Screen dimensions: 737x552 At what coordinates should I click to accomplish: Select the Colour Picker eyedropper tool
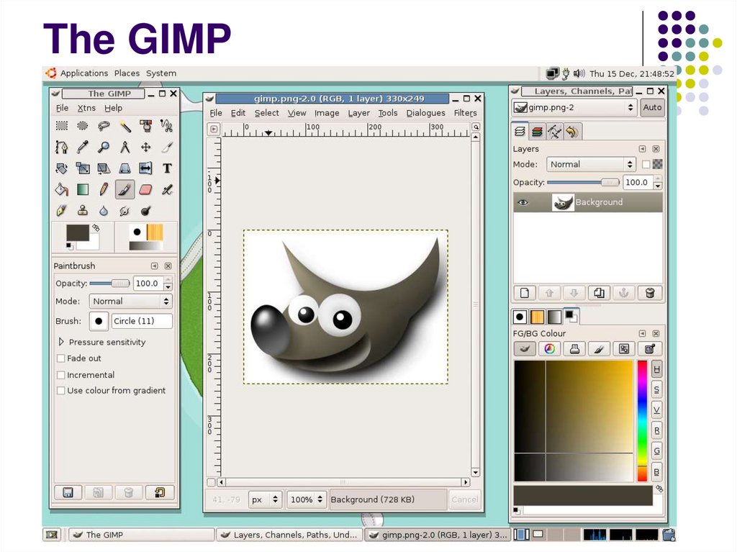coord(83,147)
